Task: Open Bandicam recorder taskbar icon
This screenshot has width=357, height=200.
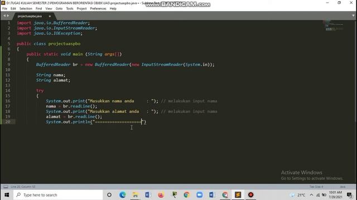Action: coord(250,195)
